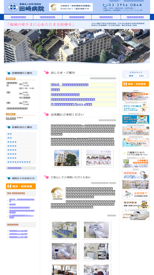Image resolution: width=154 pixels, height=275 pixels.
Task: Open the 人間ドックのごあんない banner
Action: 136,142
